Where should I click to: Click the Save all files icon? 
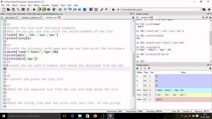(18, 10)
